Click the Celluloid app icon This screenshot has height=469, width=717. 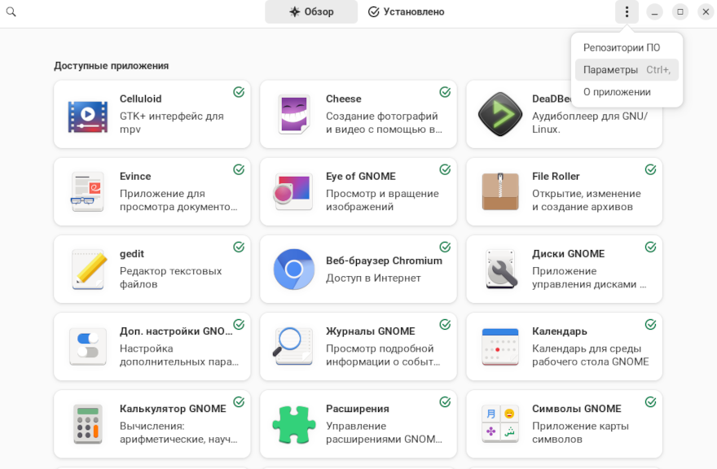pos(88,115)
